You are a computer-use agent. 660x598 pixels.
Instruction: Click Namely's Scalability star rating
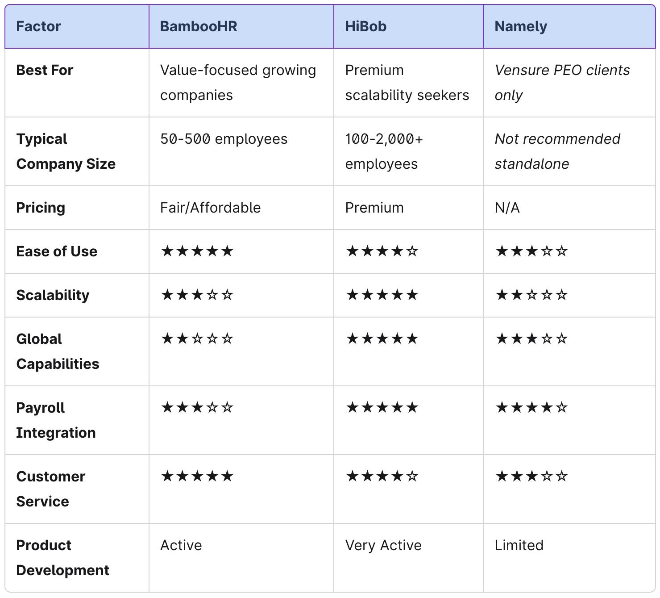(532, 295)
